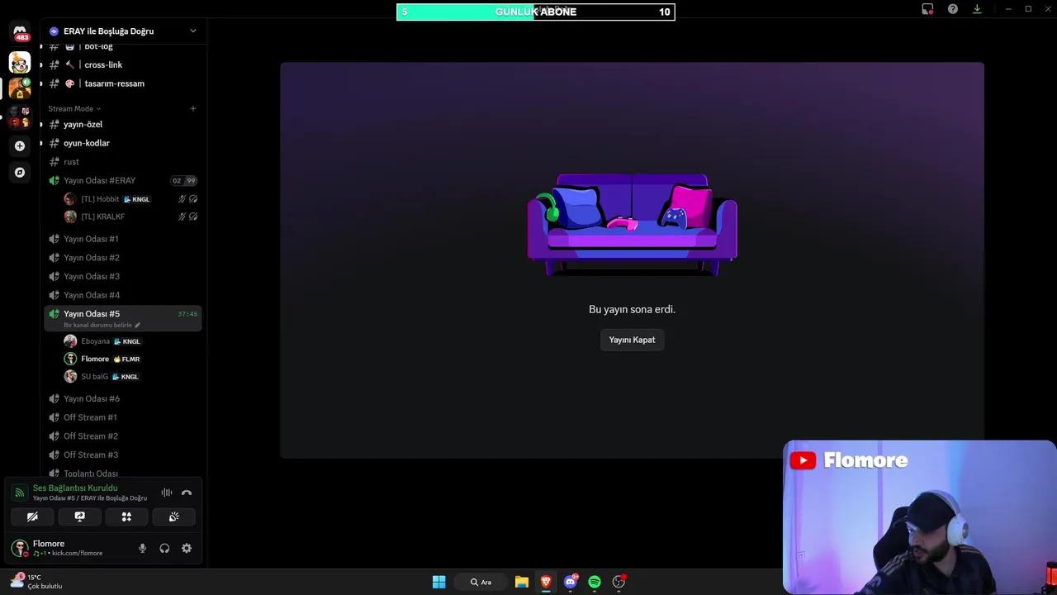Click Ses Bağlantısı Kuruldu status link
The height and width of the screenshot is (595, 1057).
(75, 488)
